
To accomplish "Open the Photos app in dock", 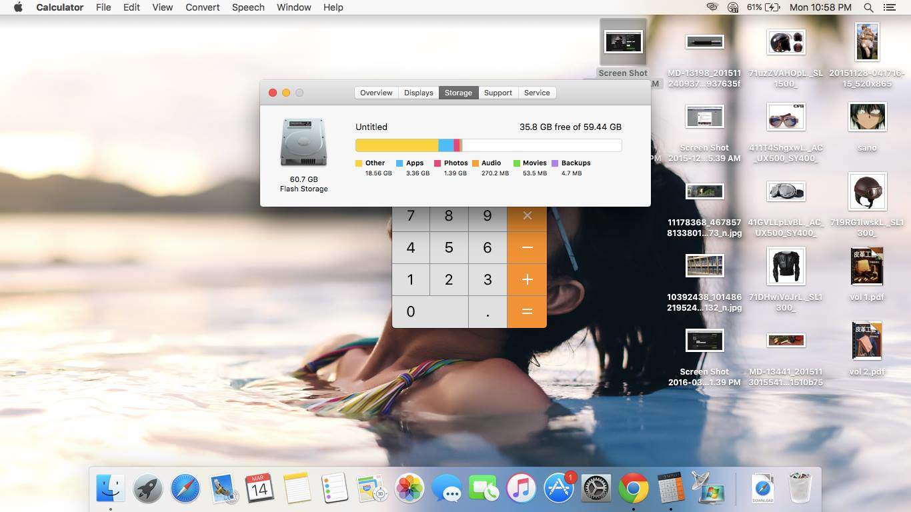I will point(409,489).
